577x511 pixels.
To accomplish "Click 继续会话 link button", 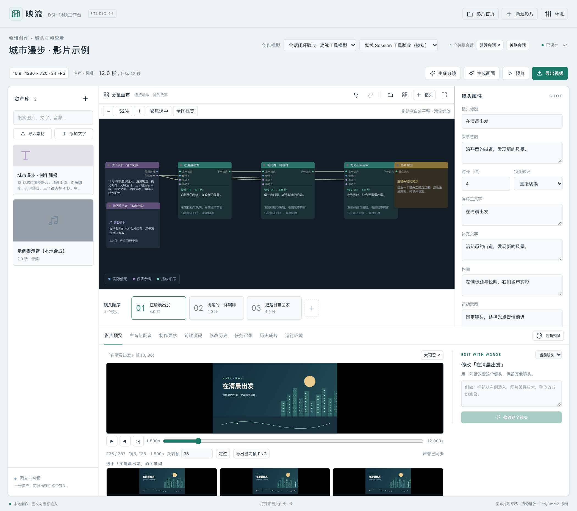I will (490, 45).
